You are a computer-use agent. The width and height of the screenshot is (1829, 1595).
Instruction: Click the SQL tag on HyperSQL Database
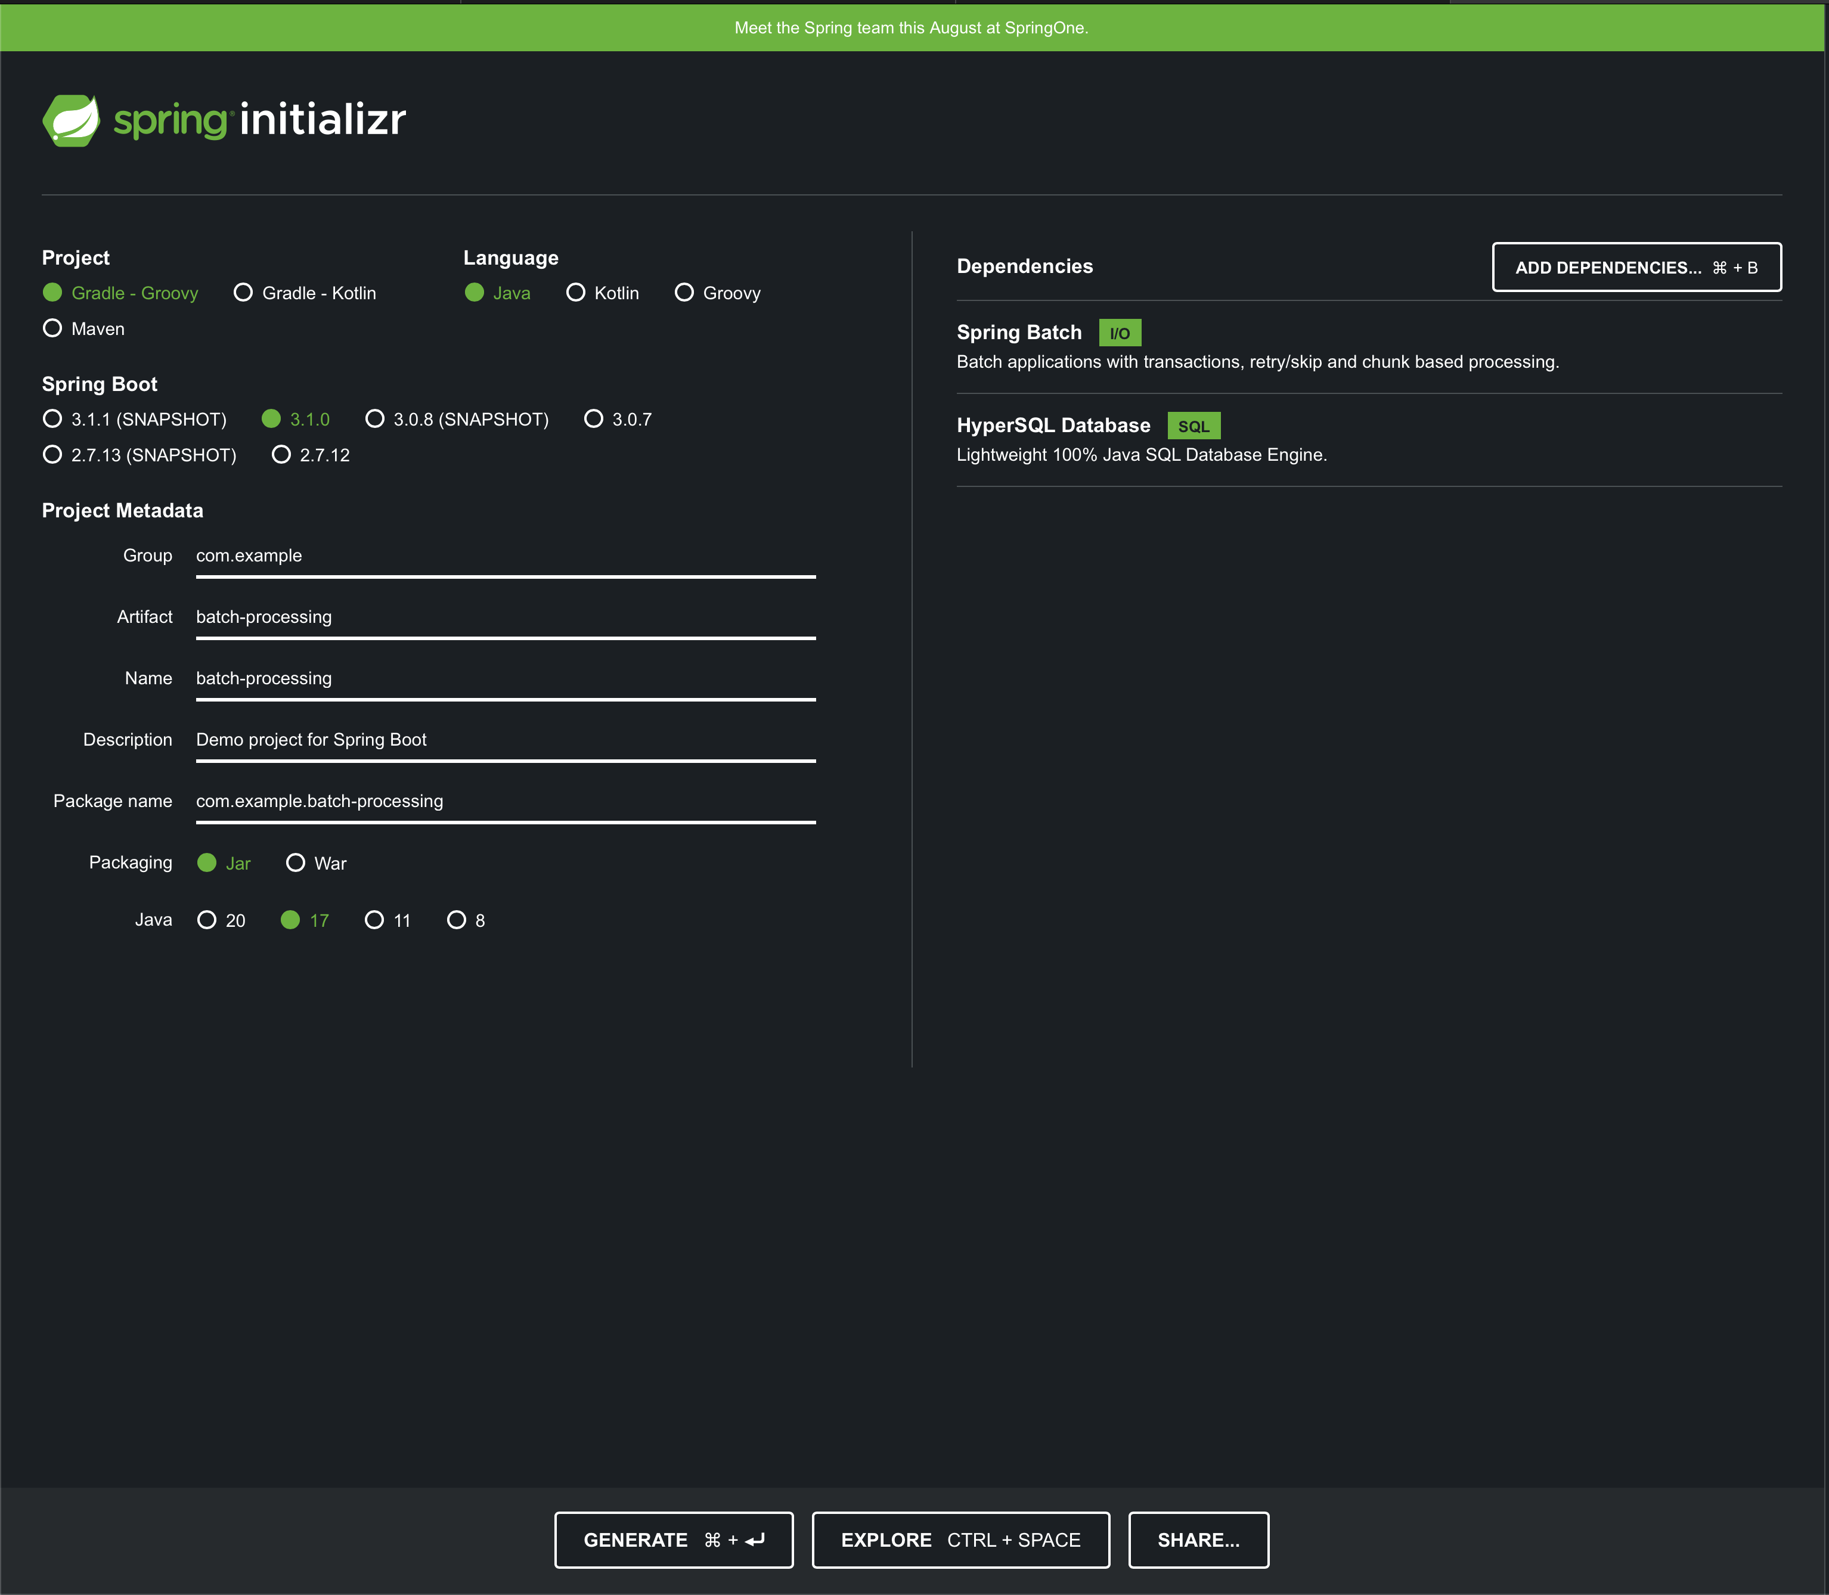[x=1193, y=426]
